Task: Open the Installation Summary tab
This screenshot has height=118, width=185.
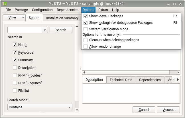Action: 62,18
